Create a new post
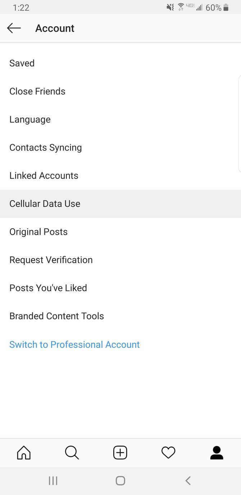This screenshot has height=495, width=241. pos(120,453)
